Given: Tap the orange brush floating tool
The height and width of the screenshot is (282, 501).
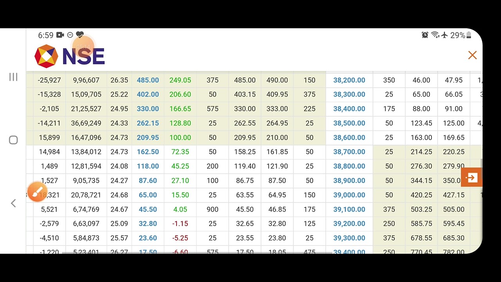Looking at the screenshot, I should click(x=38, y=192).
